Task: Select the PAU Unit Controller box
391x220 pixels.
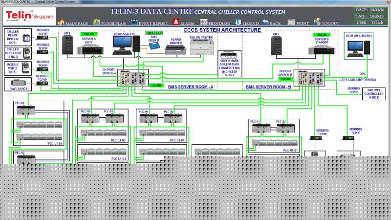Action: tap(374, 94)
